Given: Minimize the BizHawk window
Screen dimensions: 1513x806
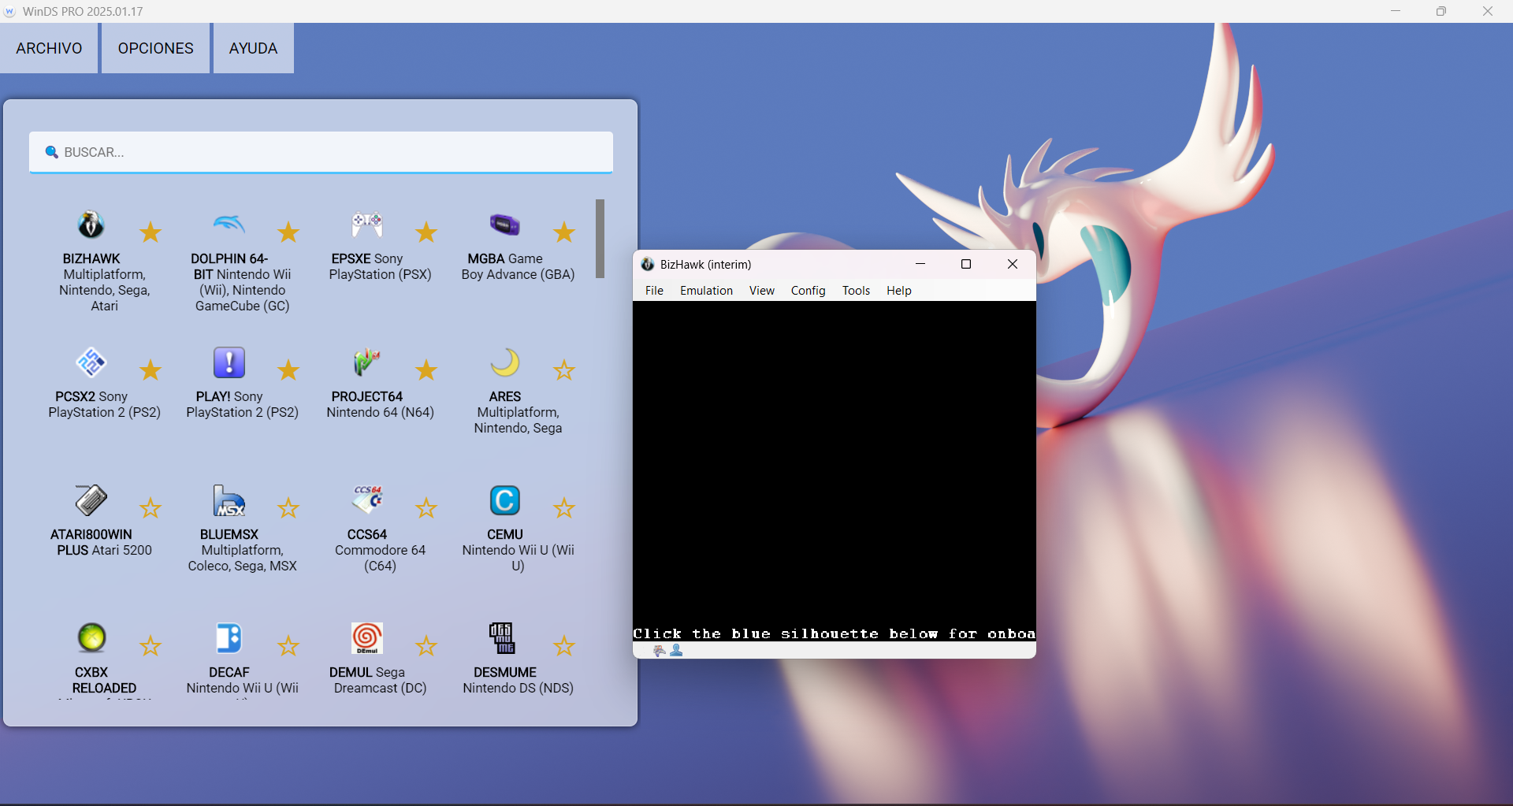Looking at the screenshot, I should tap(920, 264).
